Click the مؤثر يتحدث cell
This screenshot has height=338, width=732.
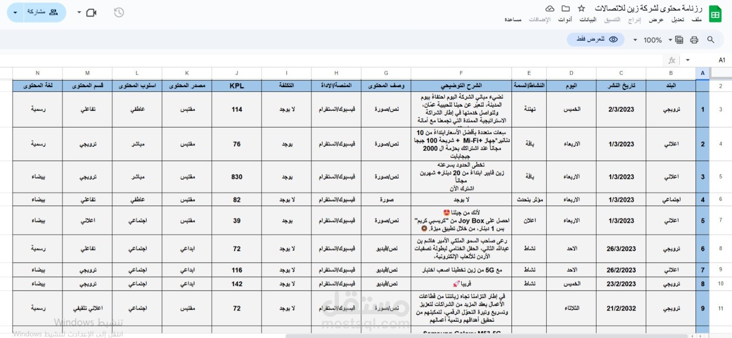[x=529, y=200]
